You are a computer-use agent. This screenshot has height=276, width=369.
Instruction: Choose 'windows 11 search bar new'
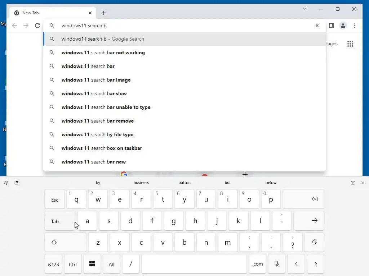pyautogui.click(x=185, y=162)
